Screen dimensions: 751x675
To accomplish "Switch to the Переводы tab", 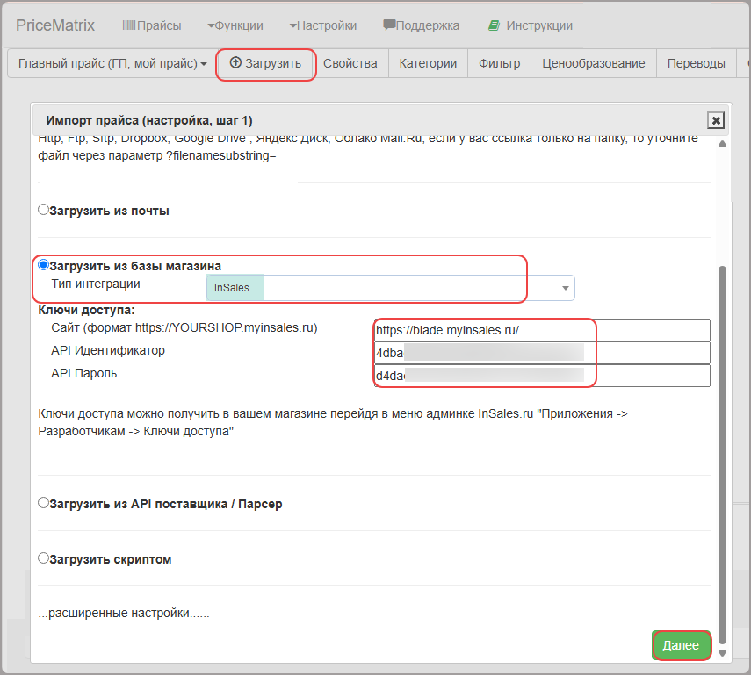I will (x=696, y=63).
